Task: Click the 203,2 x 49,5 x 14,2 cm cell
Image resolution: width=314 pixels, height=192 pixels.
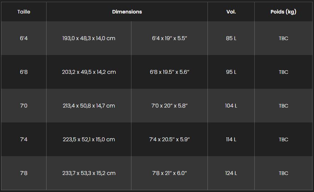Action: coord(89,72)
